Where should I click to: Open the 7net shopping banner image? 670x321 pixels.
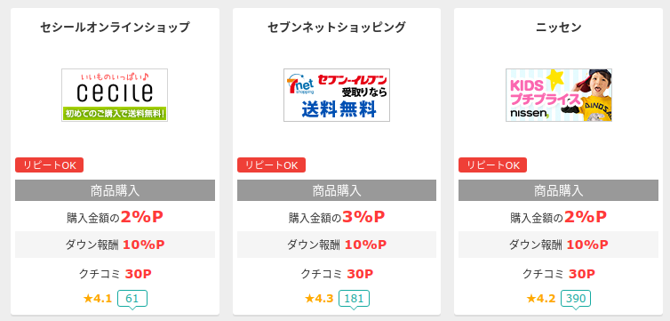click(337, 95)
